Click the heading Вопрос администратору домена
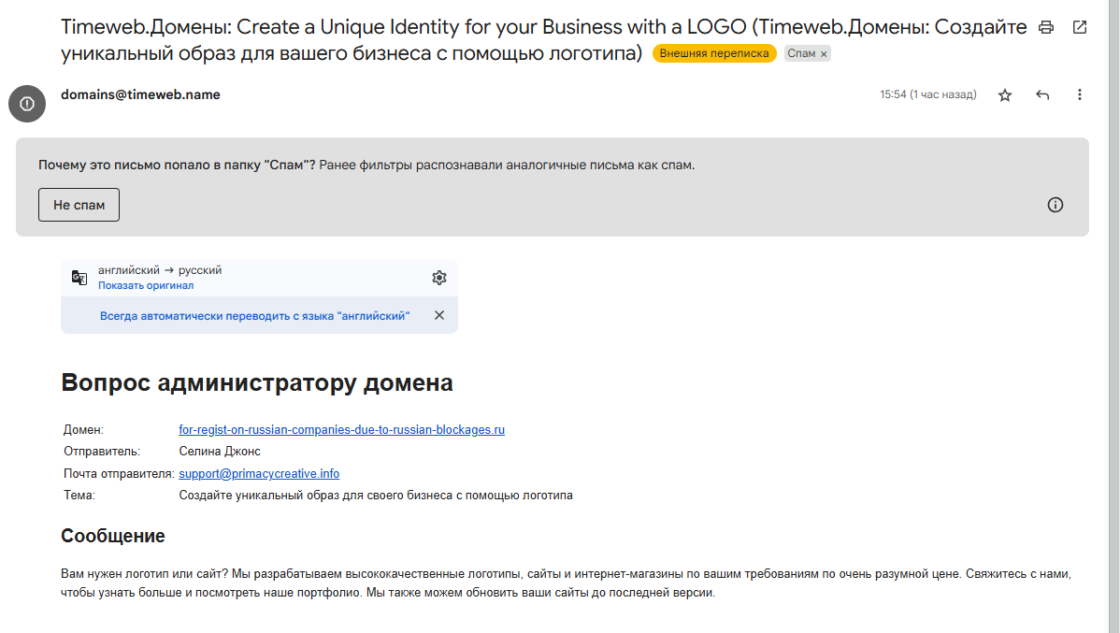Image resolution: width=1120 pixels, height=633 pixels. click(x=256, y=383)
